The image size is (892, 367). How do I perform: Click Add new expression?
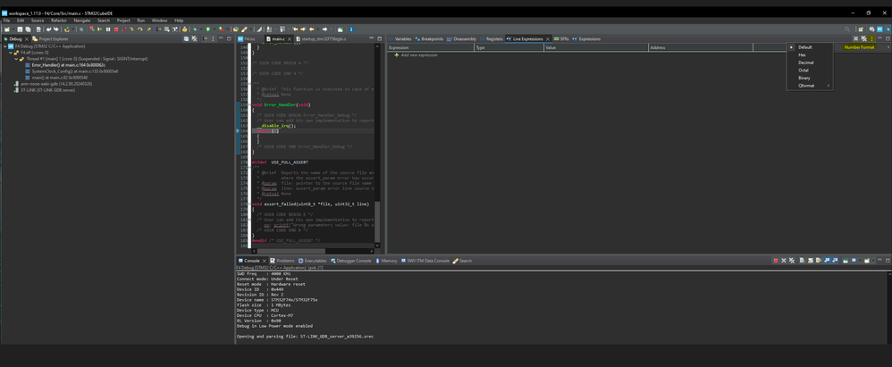point(418,55)
